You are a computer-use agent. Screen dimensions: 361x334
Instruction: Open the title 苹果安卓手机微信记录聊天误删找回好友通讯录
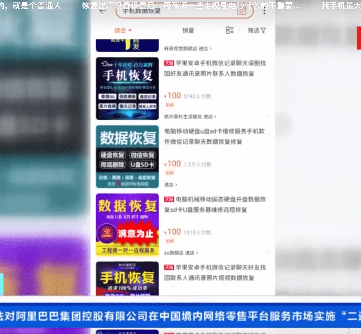[x=215, y=68]
